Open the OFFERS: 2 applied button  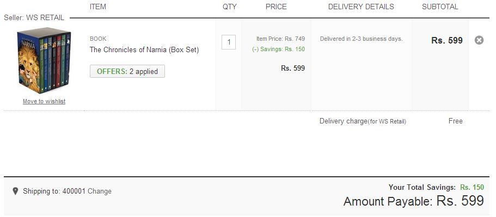point(127,71)
